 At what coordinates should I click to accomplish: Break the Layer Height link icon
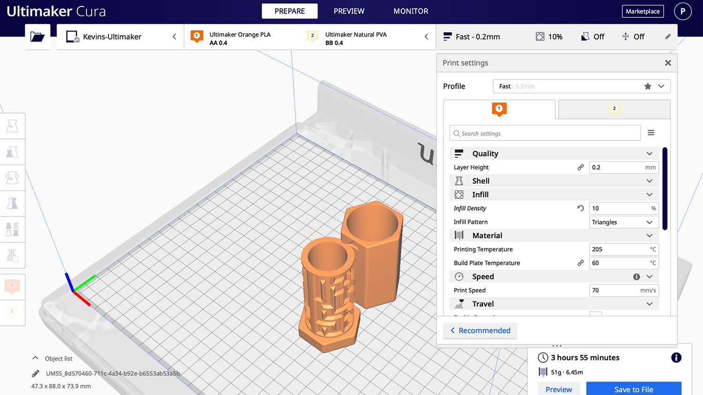click(581, 167)
